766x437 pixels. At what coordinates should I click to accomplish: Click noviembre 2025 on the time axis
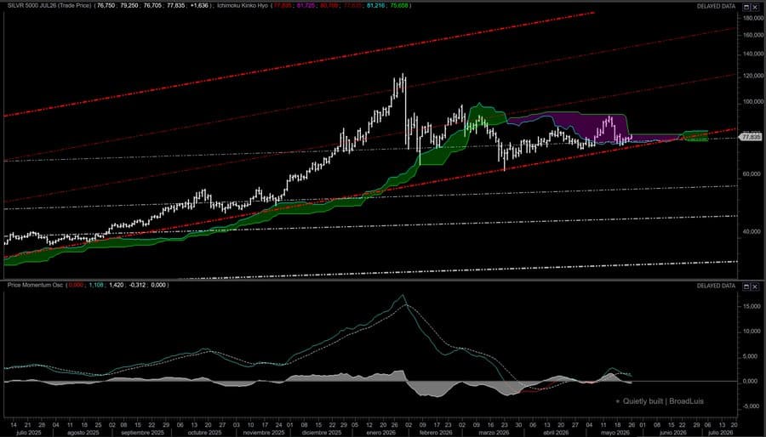point(264,433)
